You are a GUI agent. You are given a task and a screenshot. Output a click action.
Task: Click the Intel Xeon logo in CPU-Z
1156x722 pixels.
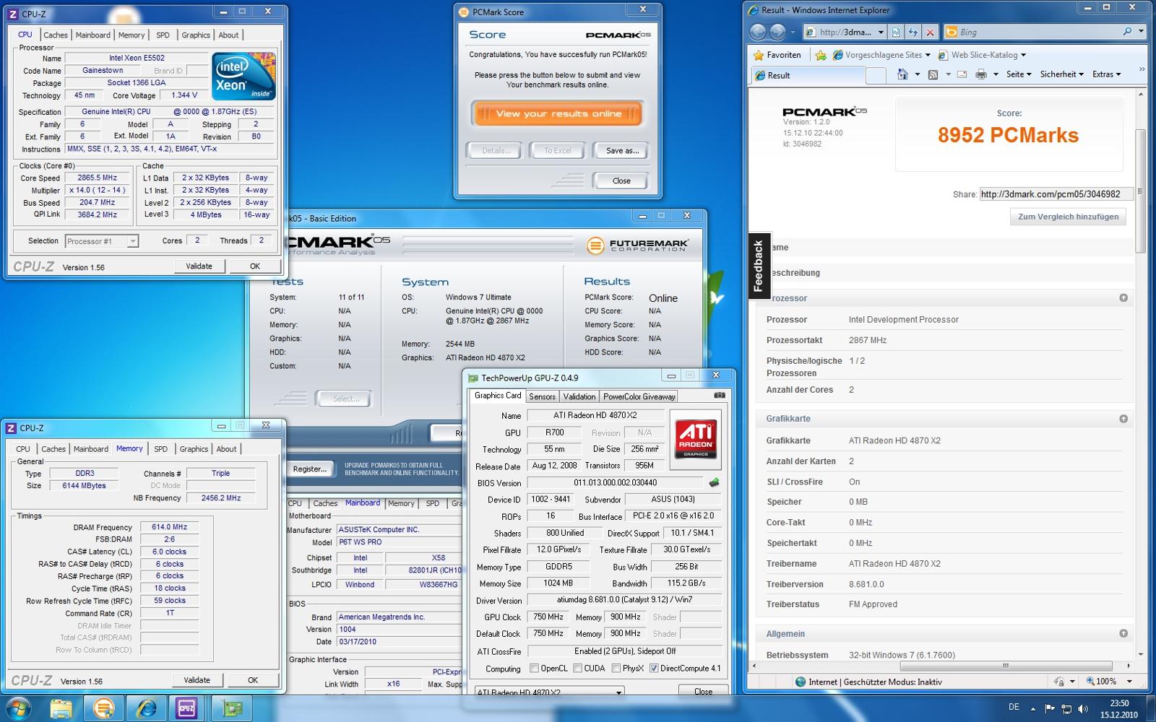tap(244, 76)
